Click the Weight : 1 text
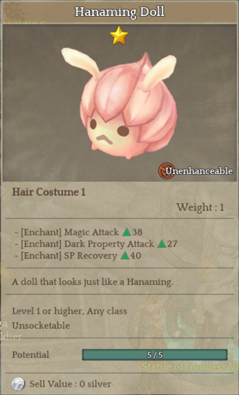Viewport: 239px width, 395px height. tap(201, 207)
